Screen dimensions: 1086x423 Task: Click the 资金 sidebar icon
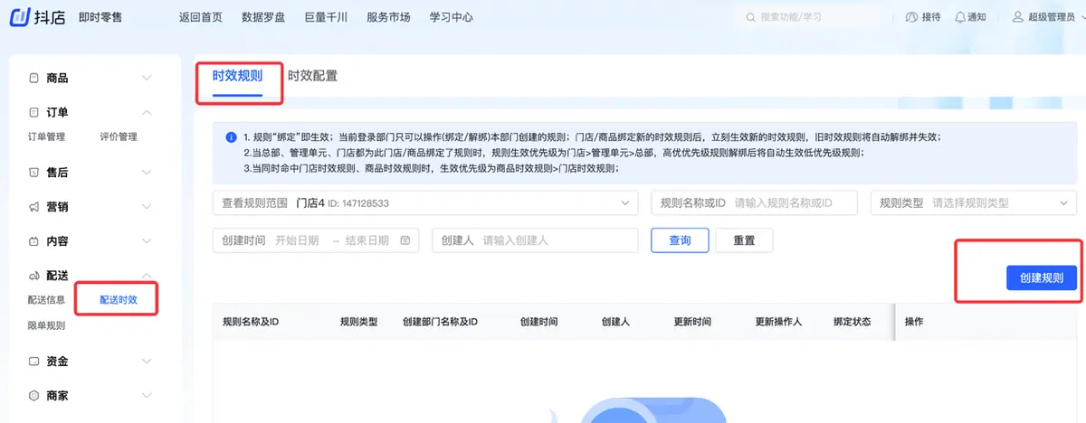[33, 362]
